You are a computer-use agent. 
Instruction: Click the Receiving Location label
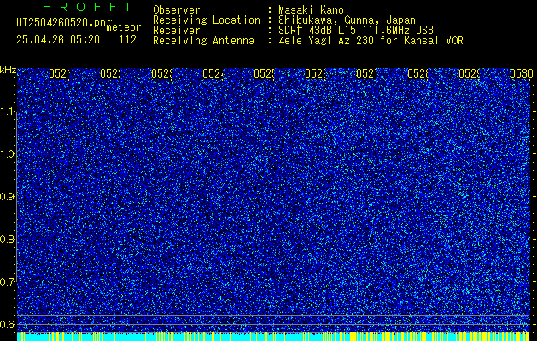pyautogui.click(x=207, y=20)
